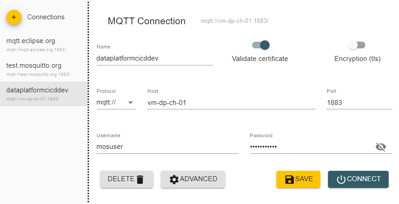Image resolution: width=399 pixels, height=204 pixels.
Task: Click the Name field containing dataplatformcicddev
Action: (155, 58)
